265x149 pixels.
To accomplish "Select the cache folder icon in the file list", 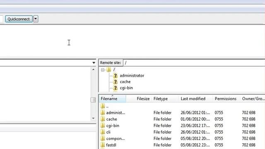I will (103, 119).
